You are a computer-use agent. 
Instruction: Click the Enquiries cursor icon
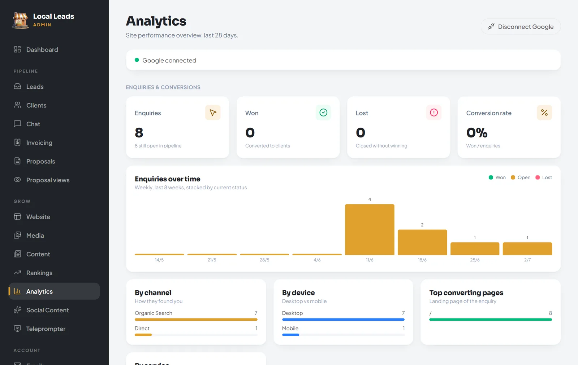pyautogui.click(x=213, y=113)
